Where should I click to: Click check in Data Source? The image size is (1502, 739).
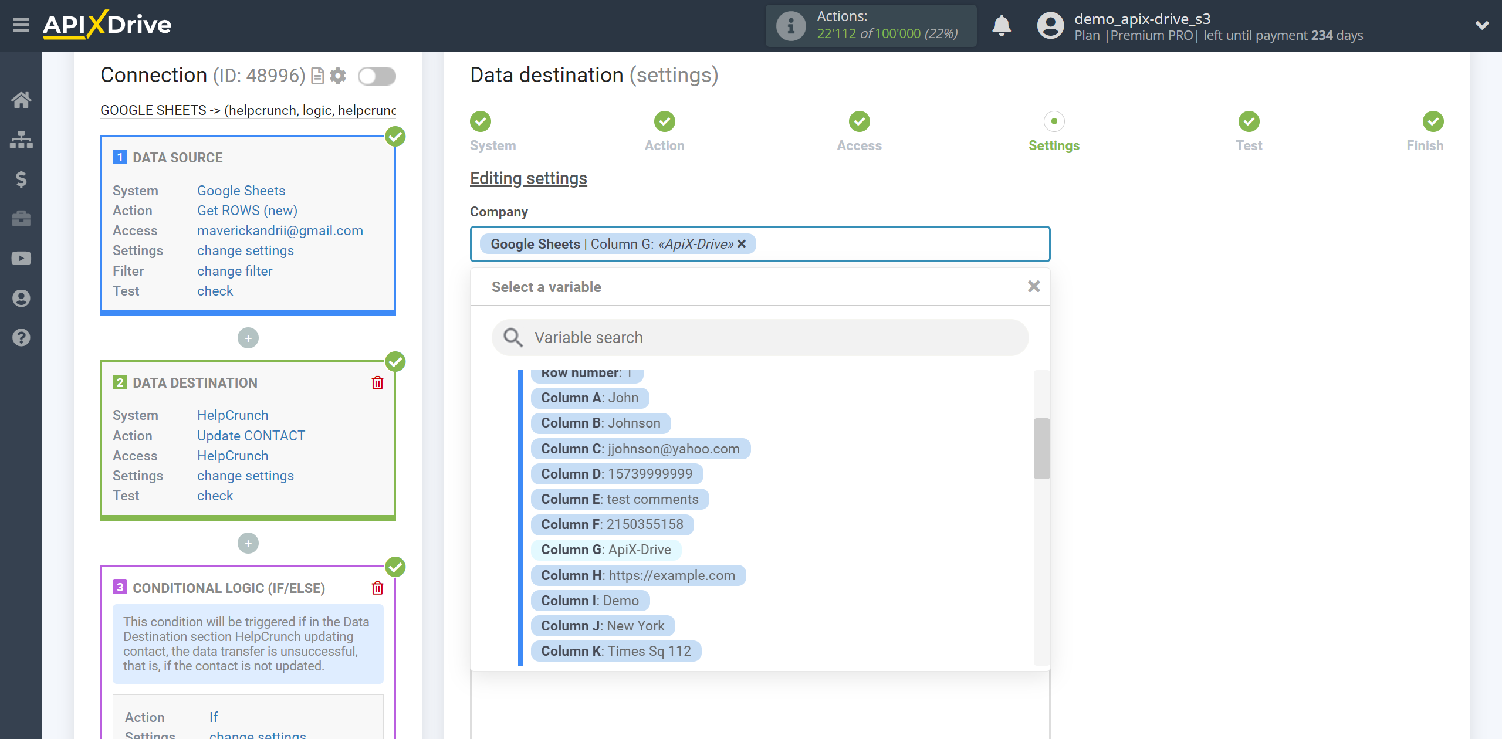pyautogui.click(x=215, y=291)
